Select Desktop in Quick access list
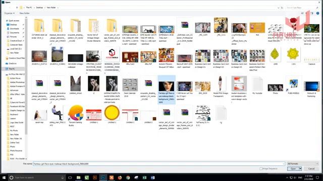 [x=14, y=25]
